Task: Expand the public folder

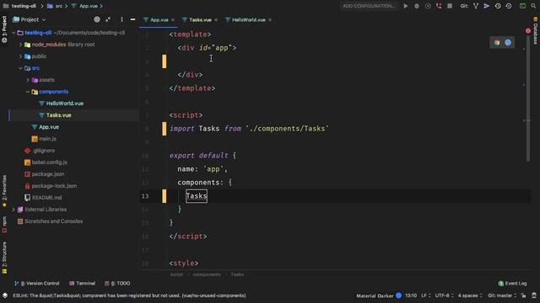Action: coord(20,56)
